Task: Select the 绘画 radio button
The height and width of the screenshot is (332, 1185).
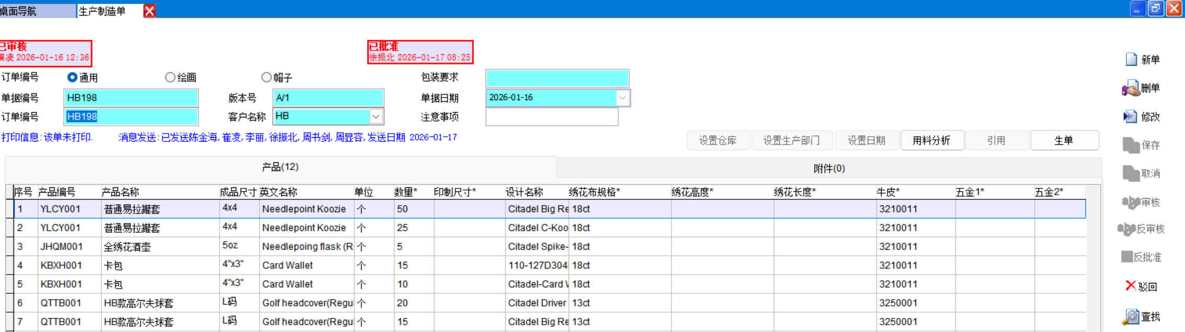Action: click(x=170, y=77)
